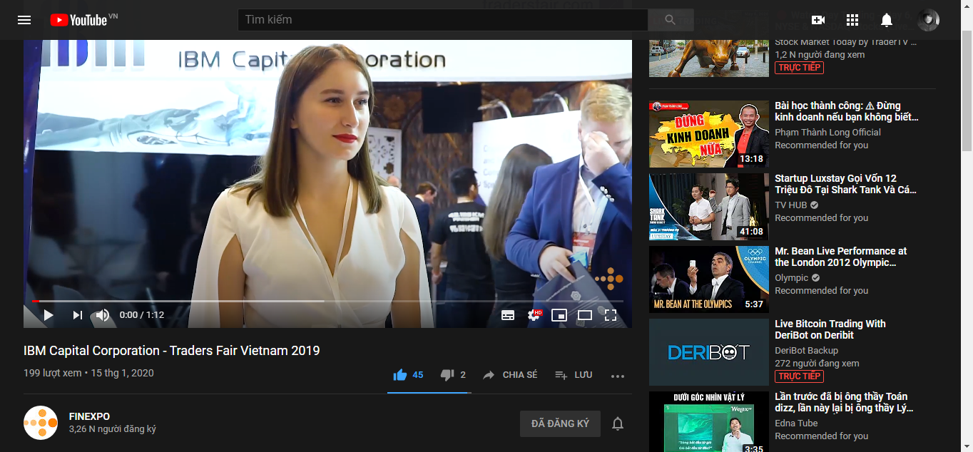The width and height of the screenshot is (973, 452).
Task: Open 'Mr. Bean Live Performance' title
Action: [x=841, y=257]
